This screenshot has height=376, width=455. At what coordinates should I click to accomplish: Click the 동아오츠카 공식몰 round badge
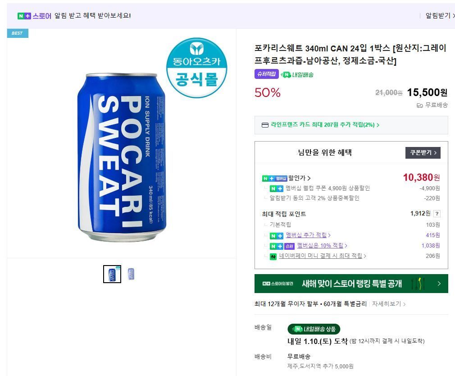point(196,68)
